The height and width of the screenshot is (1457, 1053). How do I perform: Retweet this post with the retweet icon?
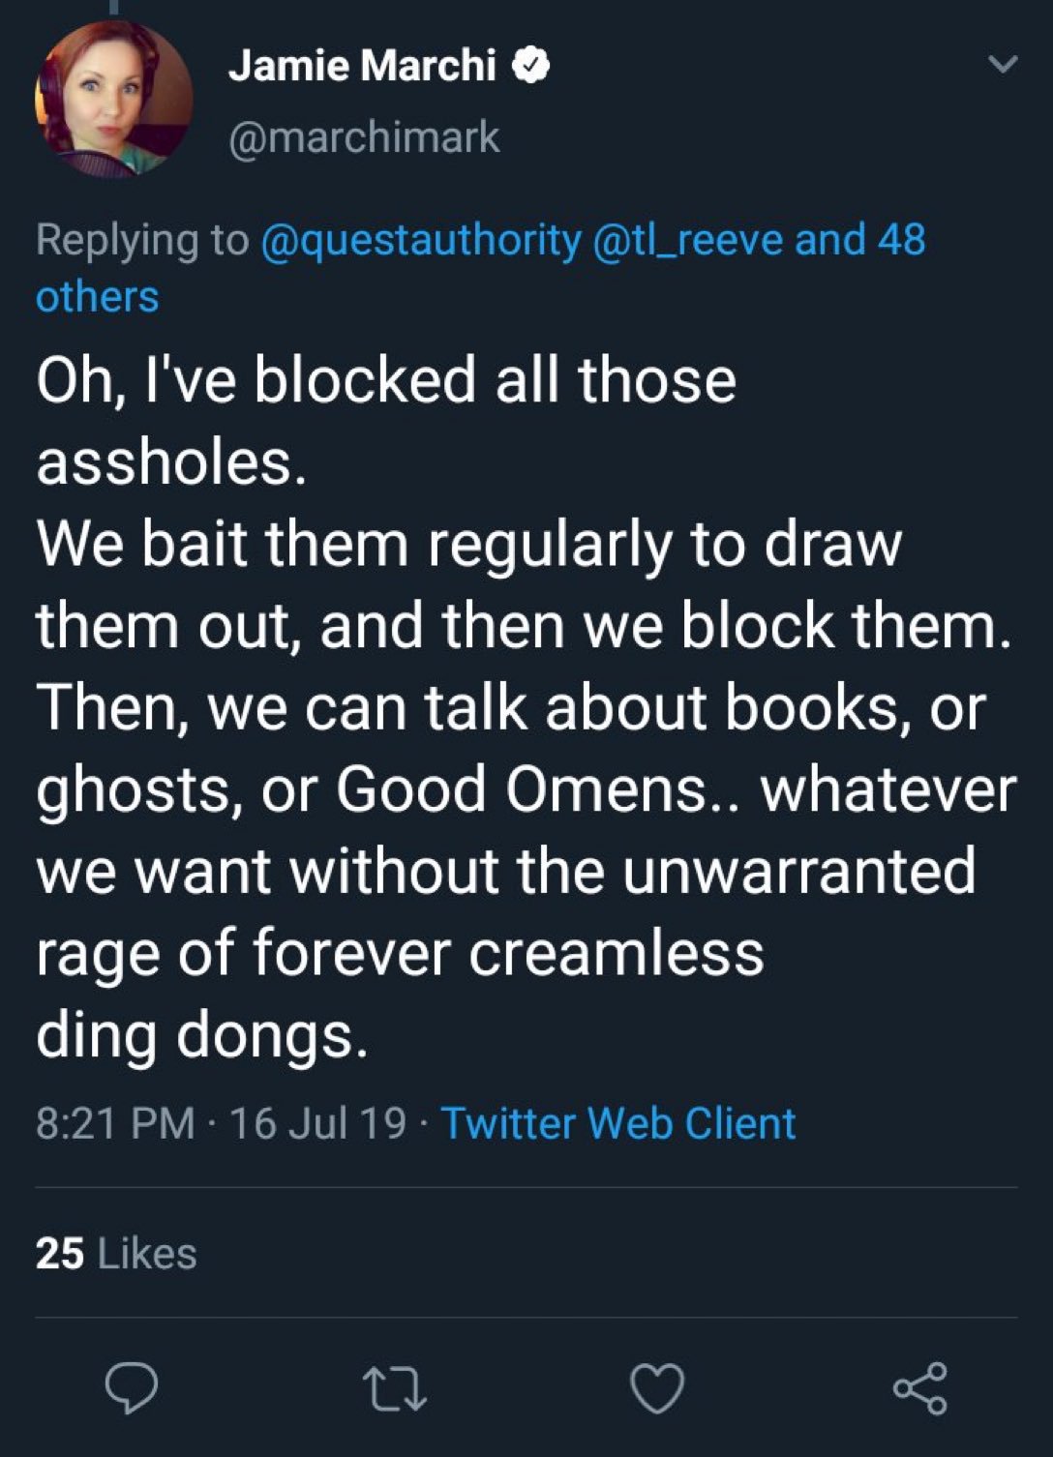tap(394, 1388)
